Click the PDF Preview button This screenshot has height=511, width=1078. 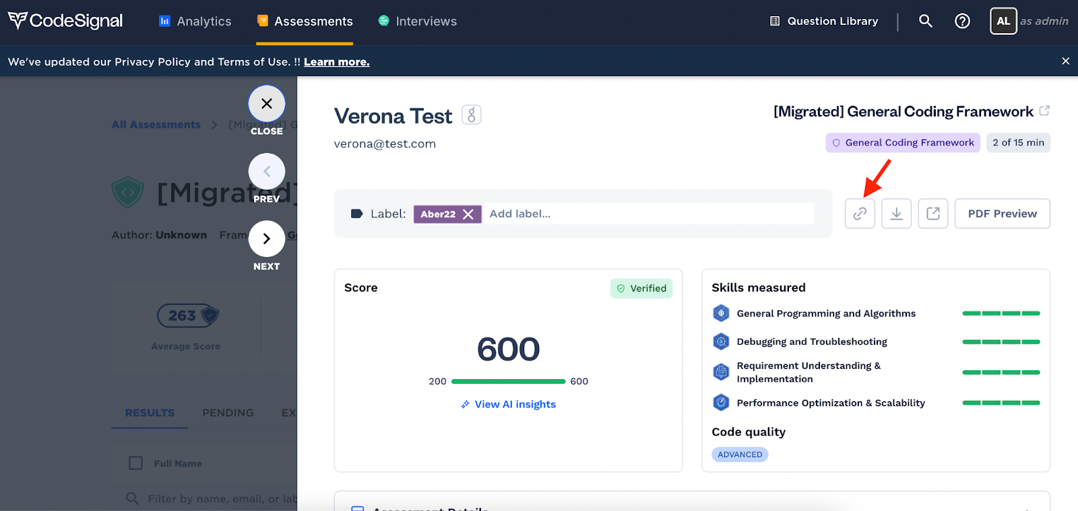[1003, 213]
